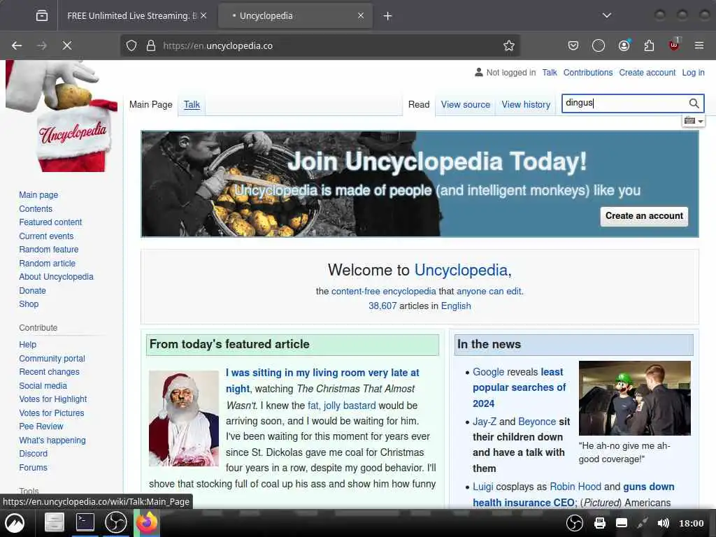Viewport: 716px width, 537px height.
Task: Open the View history tab
Action: click(526, 105)
